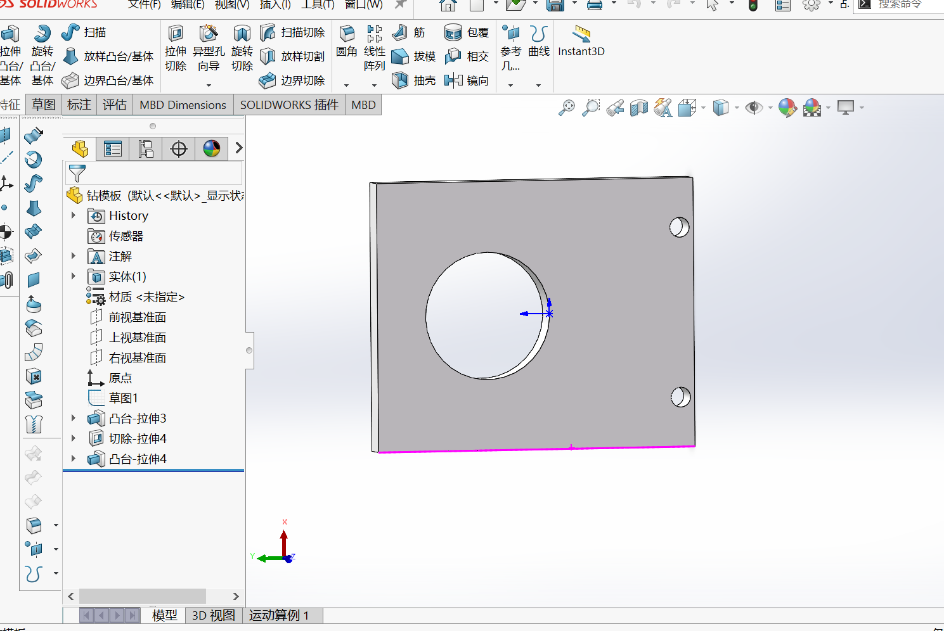Viewport: 944px width, 631px height.
Task: Switch to the 标注 markup tab
Action: coord(79,105)
